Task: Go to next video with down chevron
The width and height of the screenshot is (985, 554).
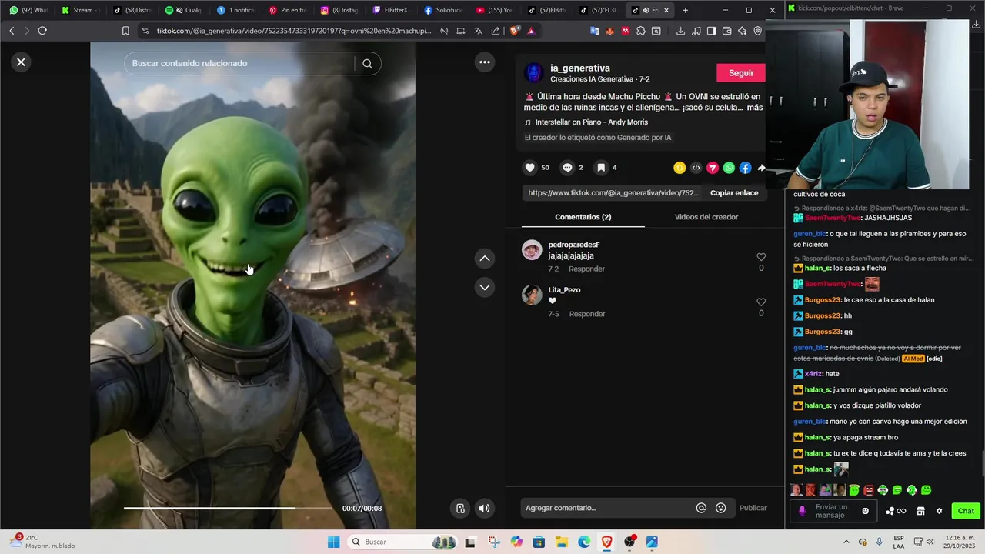Action: click(485, 287)
